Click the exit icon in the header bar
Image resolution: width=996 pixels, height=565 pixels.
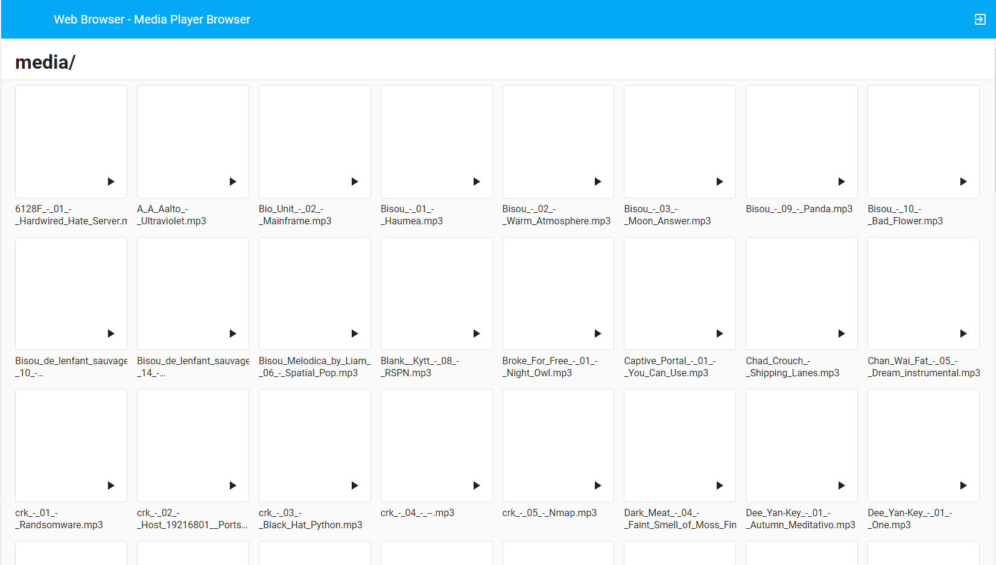click(x=980, y=19)
